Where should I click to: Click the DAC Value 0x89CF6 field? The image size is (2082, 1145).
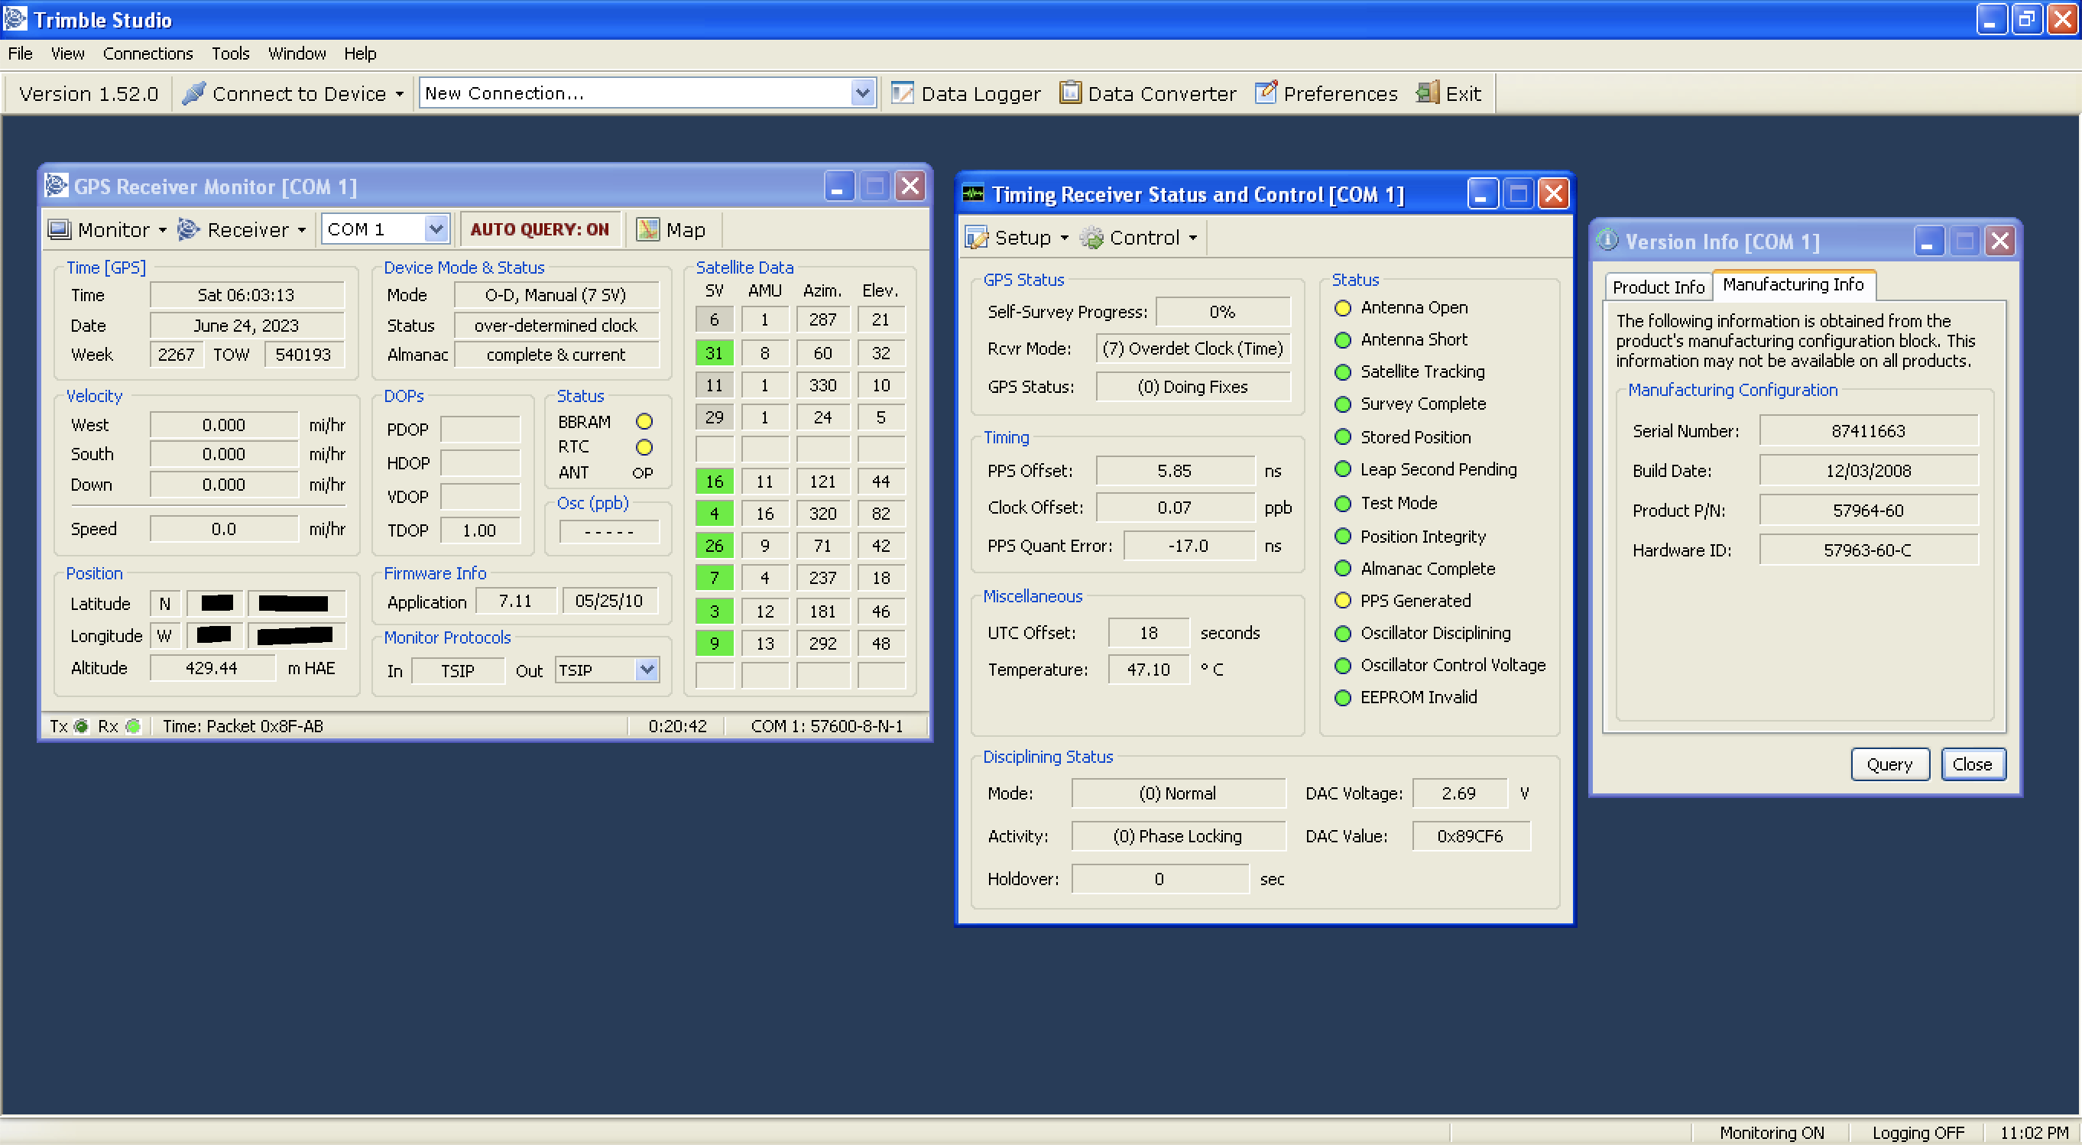(1471, 835)
